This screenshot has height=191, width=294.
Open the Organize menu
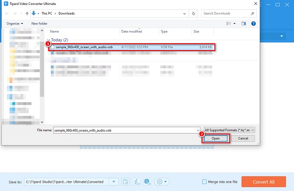click(15, 24)
